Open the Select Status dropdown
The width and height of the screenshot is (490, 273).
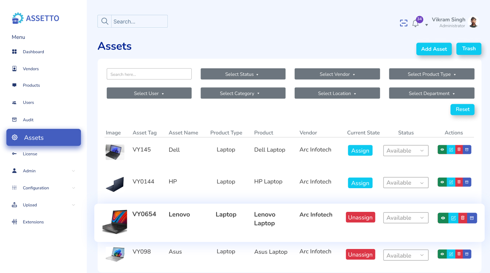pos(243,74)
